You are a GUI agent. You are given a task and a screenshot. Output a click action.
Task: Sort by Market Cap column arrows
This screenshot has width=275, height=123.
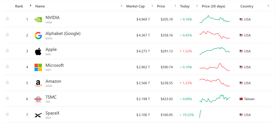(152, 6)
